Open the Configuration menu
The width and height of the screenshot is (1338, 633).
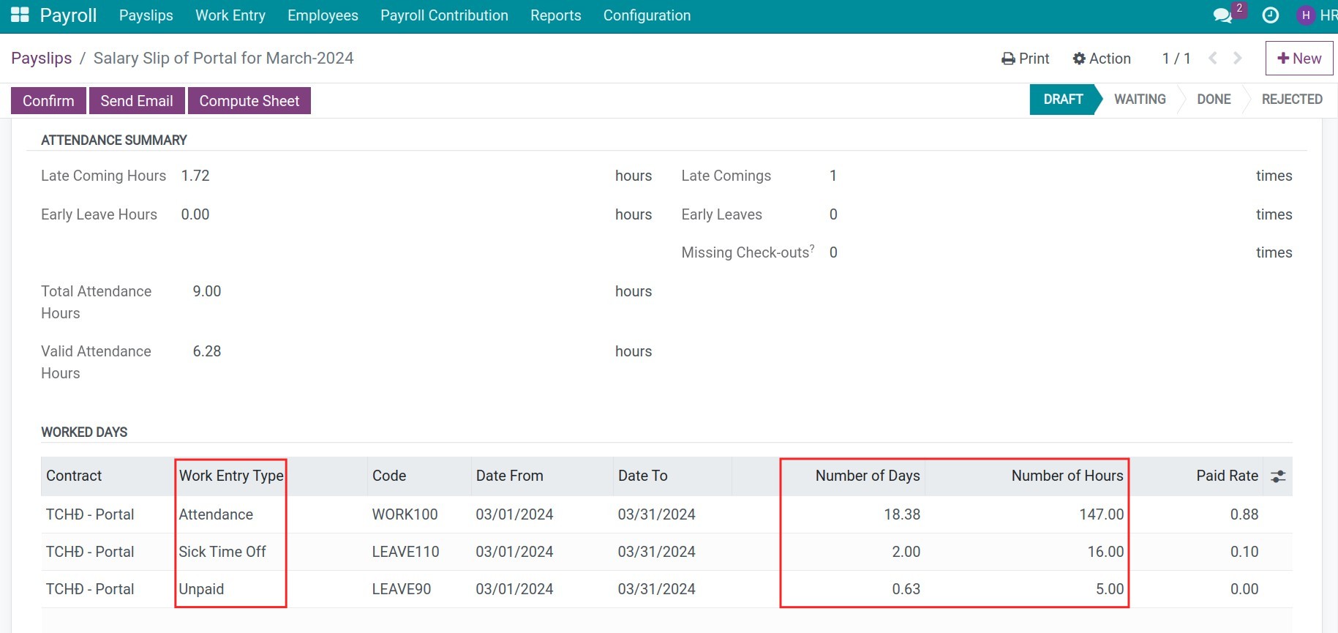pyautogui.click(x=647, y=15)
